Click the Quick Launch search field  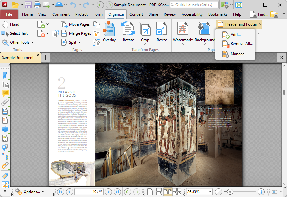(194, 5)
